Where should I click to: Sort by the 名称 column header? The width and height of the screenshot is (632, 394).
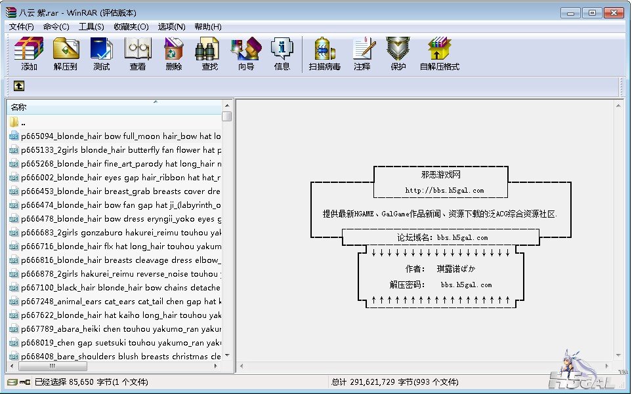coord(114,107)
